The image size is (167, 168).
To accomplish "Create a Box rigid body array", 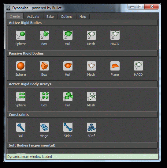I will tap(44, 97).
